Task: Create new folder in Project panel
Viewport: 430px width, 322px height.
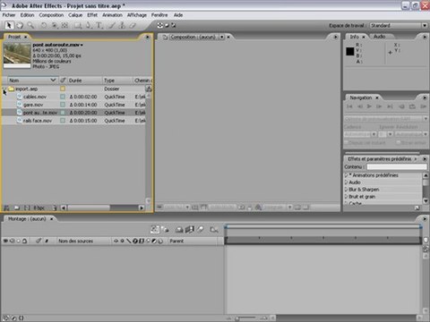Action: pyautogui.click(x=17, y=208)
